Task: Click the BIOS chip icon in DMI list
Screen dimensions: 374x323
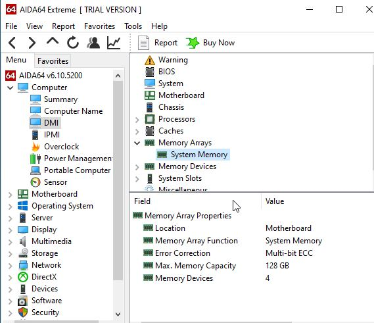Action: (x=150, y=72)
